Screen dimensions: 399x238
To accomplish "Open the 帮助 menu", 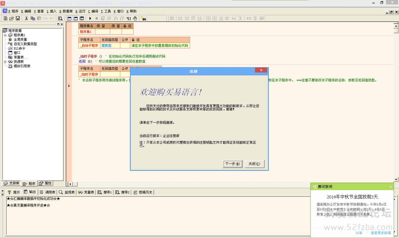I will tap(131, 11).
